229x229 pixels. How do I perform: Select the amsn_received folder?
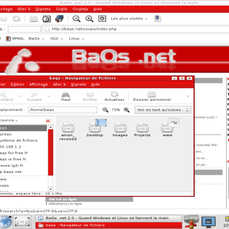coord(68,132)
